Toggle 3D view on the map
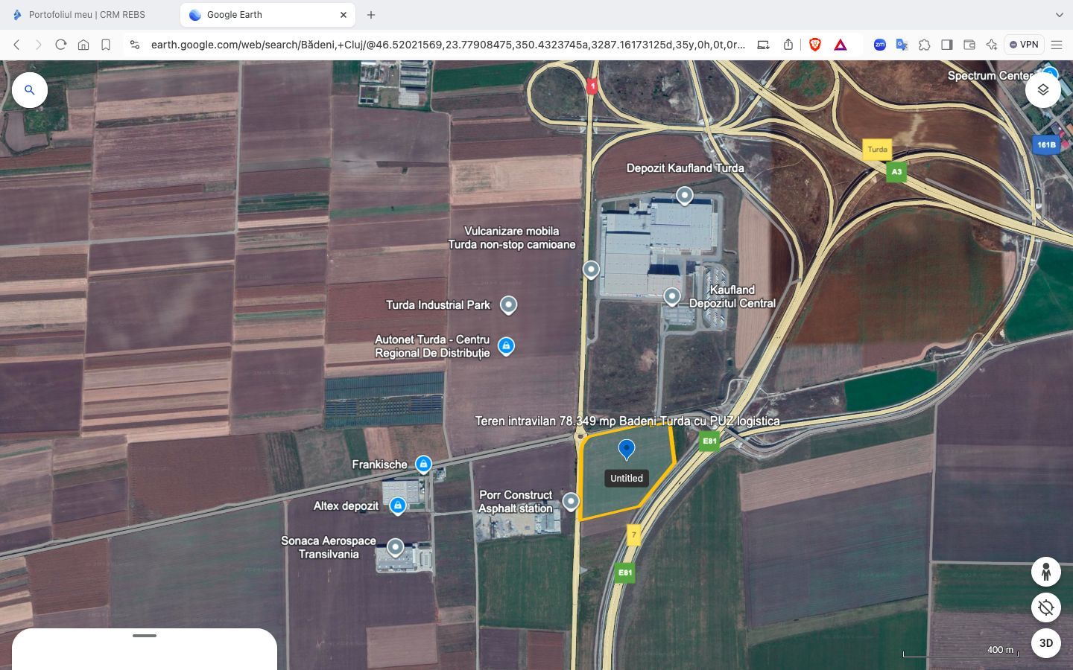This screenshot has height=670, width=1073. pyautogui.click(x=1045, y=643)
